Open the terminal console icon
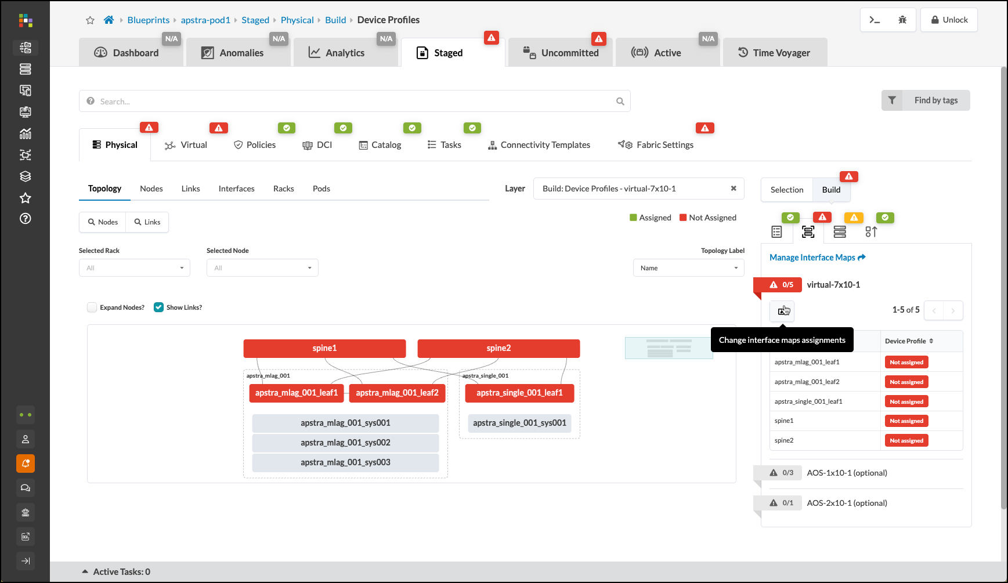 pyautogui.click(x=875, y=20)
